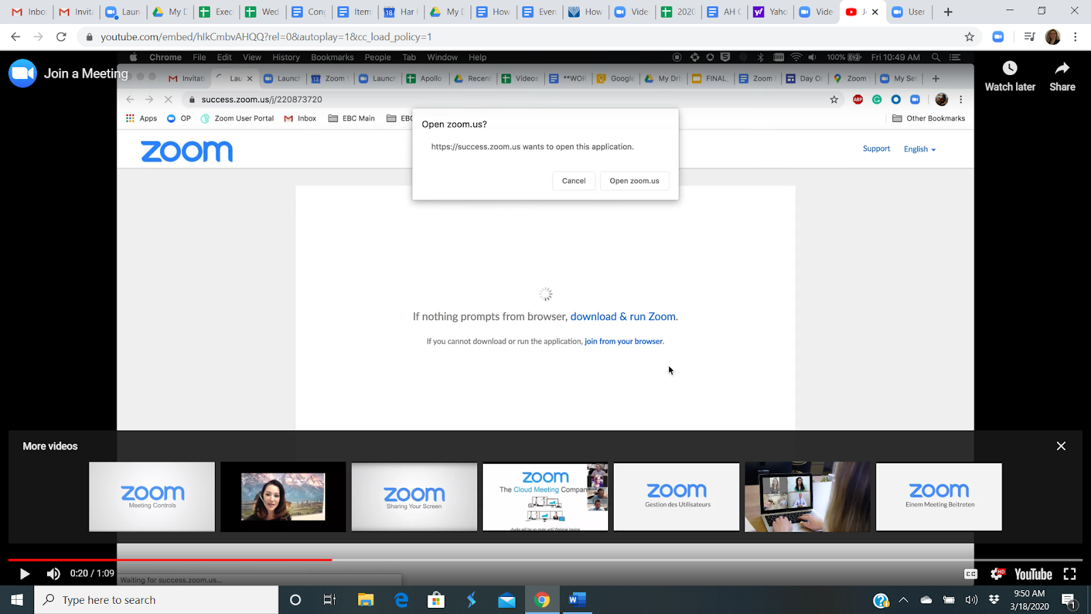1091x614 pixels.
Task: Open video on YouTube logo
Action: pyautogui.click(x=1033, y=574)
